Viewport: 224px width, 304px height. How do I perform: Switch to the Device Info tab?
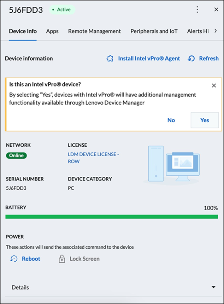[23, 31]
